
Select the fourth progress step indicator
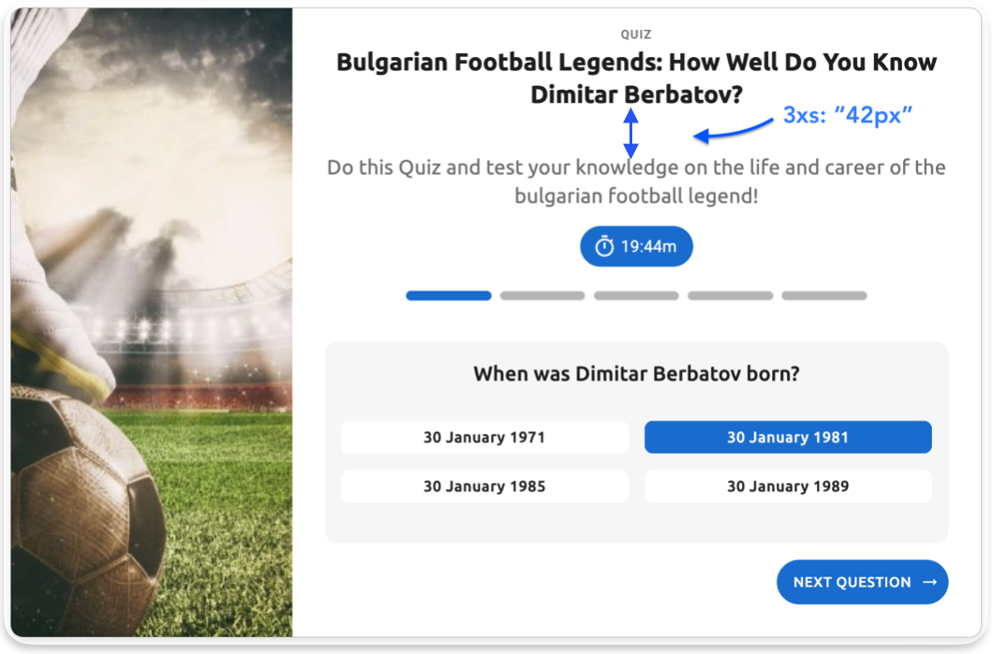point(731,296)
